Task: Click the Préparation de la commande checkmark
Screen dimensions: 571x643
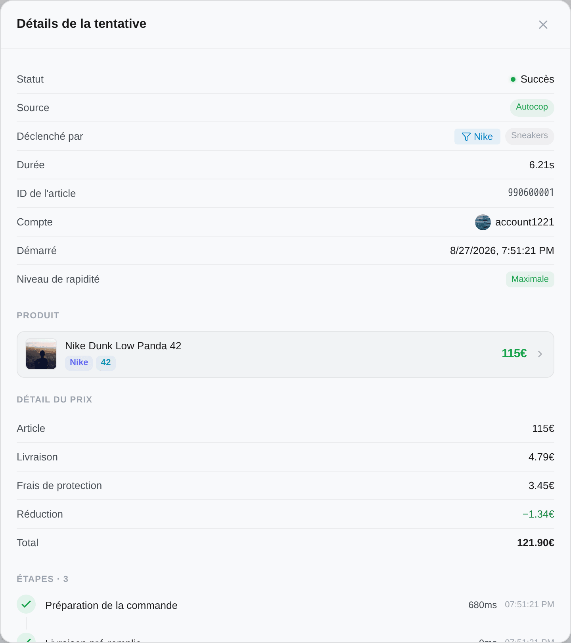Action: [26, 604]
